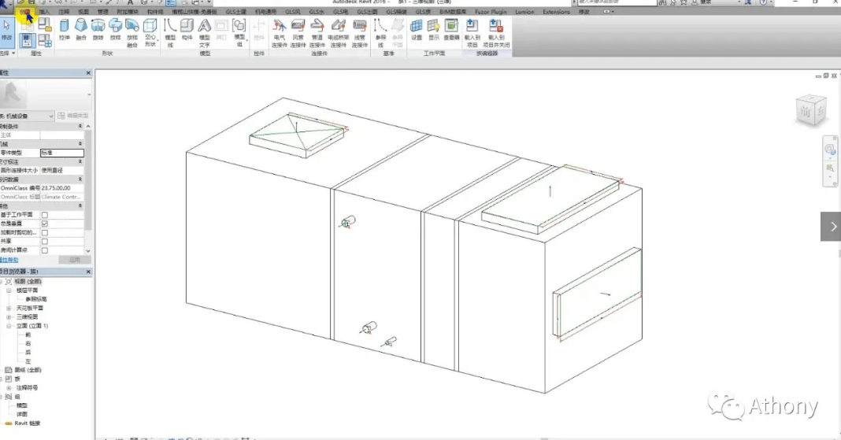
Task: Add a Cable Tray Connector (电缆桥架连接件)
Action: (x=338, y=33)
